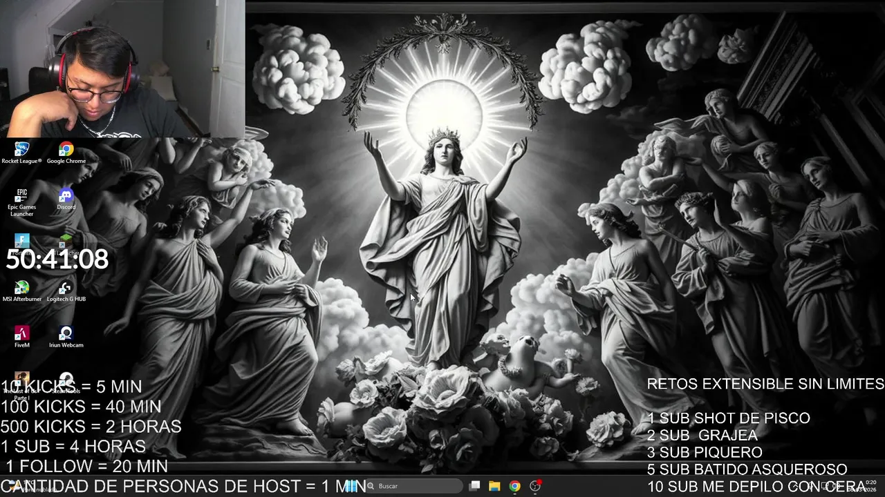
Task: Select the SteamTools desktop icon
Action: pos(66,381)
